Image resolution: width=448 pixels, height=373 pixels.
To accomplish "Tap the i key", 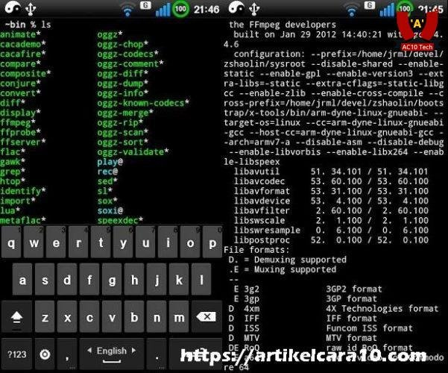I will pos(168,242).
